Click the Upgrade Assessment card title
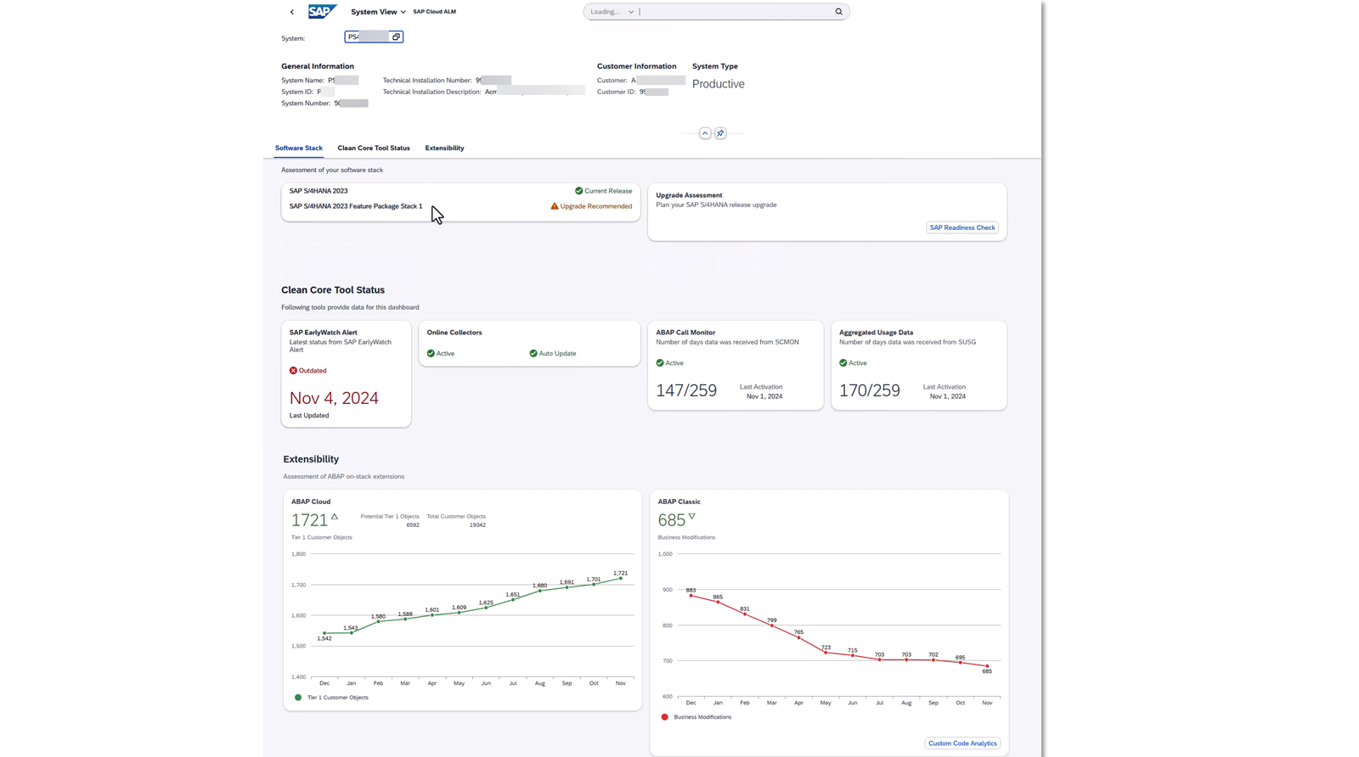This screenshot has width=1359, height=757. (689, 195)
